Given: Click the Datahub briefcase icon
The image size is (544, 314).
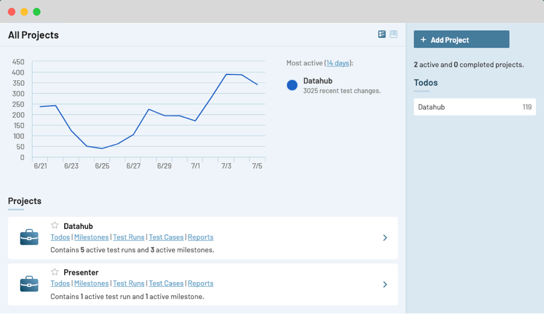Looking at the screenshot, I should tap(29, 237).
